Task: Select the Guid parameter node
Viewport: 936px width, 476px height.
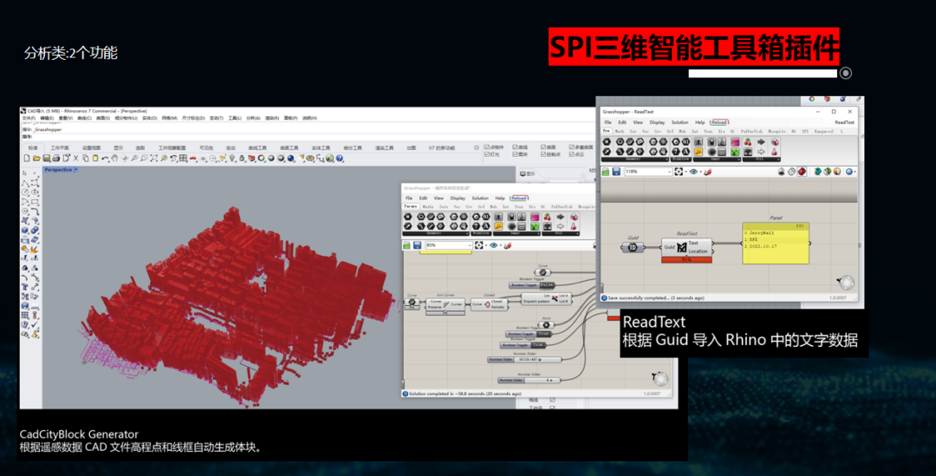Action: click(x=633, y=247)
